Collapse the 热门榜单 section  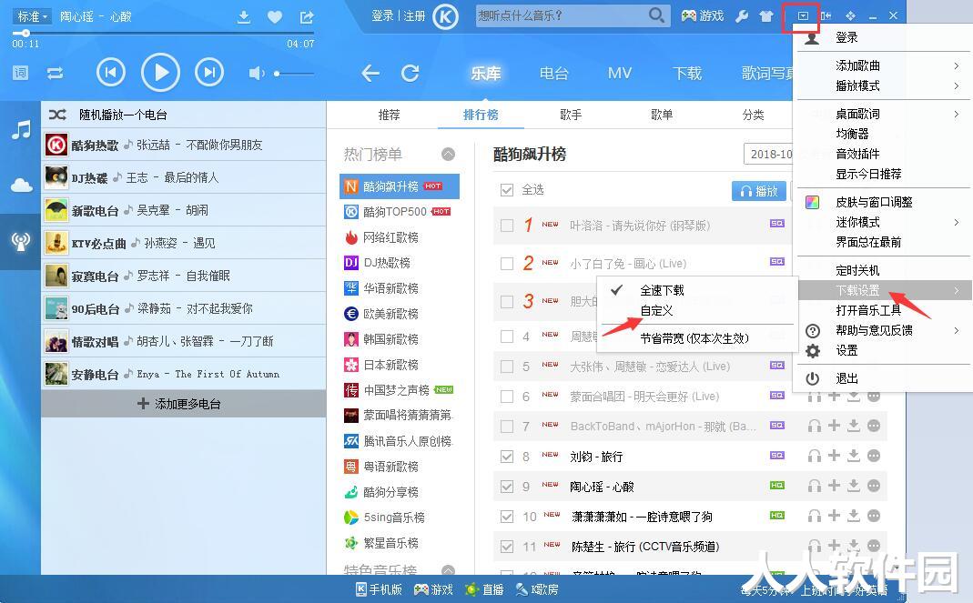point(448,154)
